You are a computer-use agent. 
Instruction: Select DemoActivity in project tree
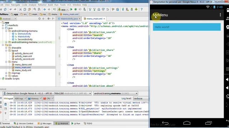coord(24,34)
